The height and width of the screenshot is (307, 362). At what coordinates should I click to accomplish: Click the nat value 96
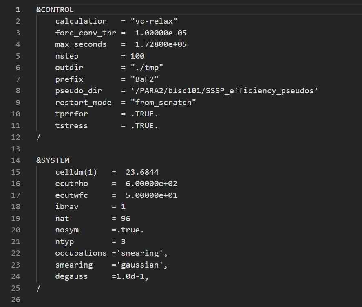point(126,219)
